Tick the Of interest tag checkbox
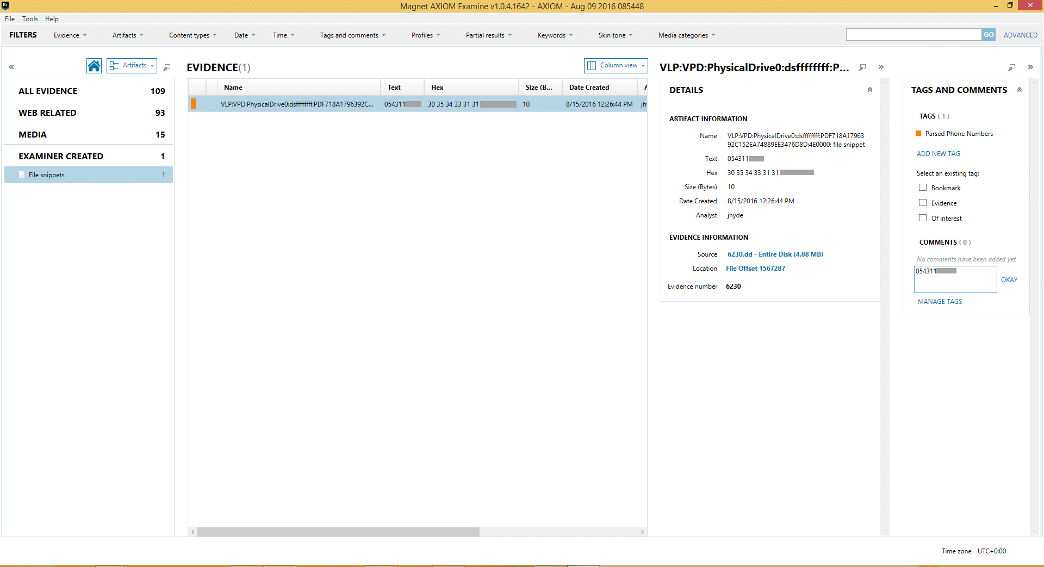1044x567 pixels. click(x=923, y=218)
